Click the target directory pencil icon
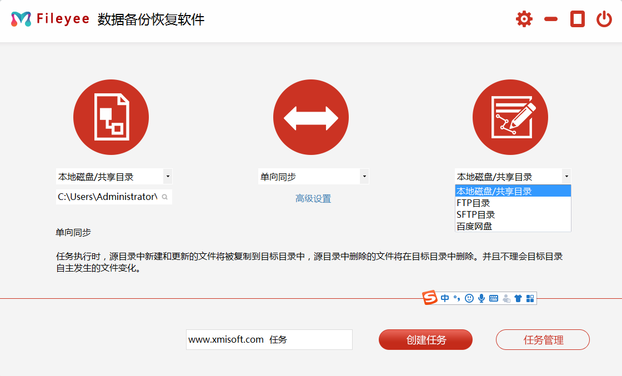 coord(510,117)
